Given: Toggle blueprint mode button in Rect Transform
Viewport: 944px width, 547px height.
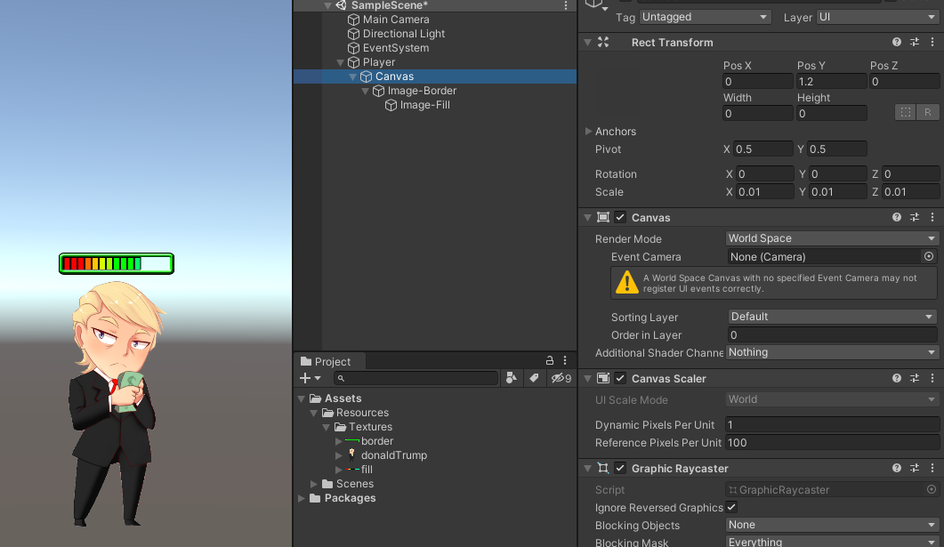Looking at the screenshot, I should (906, 113).
